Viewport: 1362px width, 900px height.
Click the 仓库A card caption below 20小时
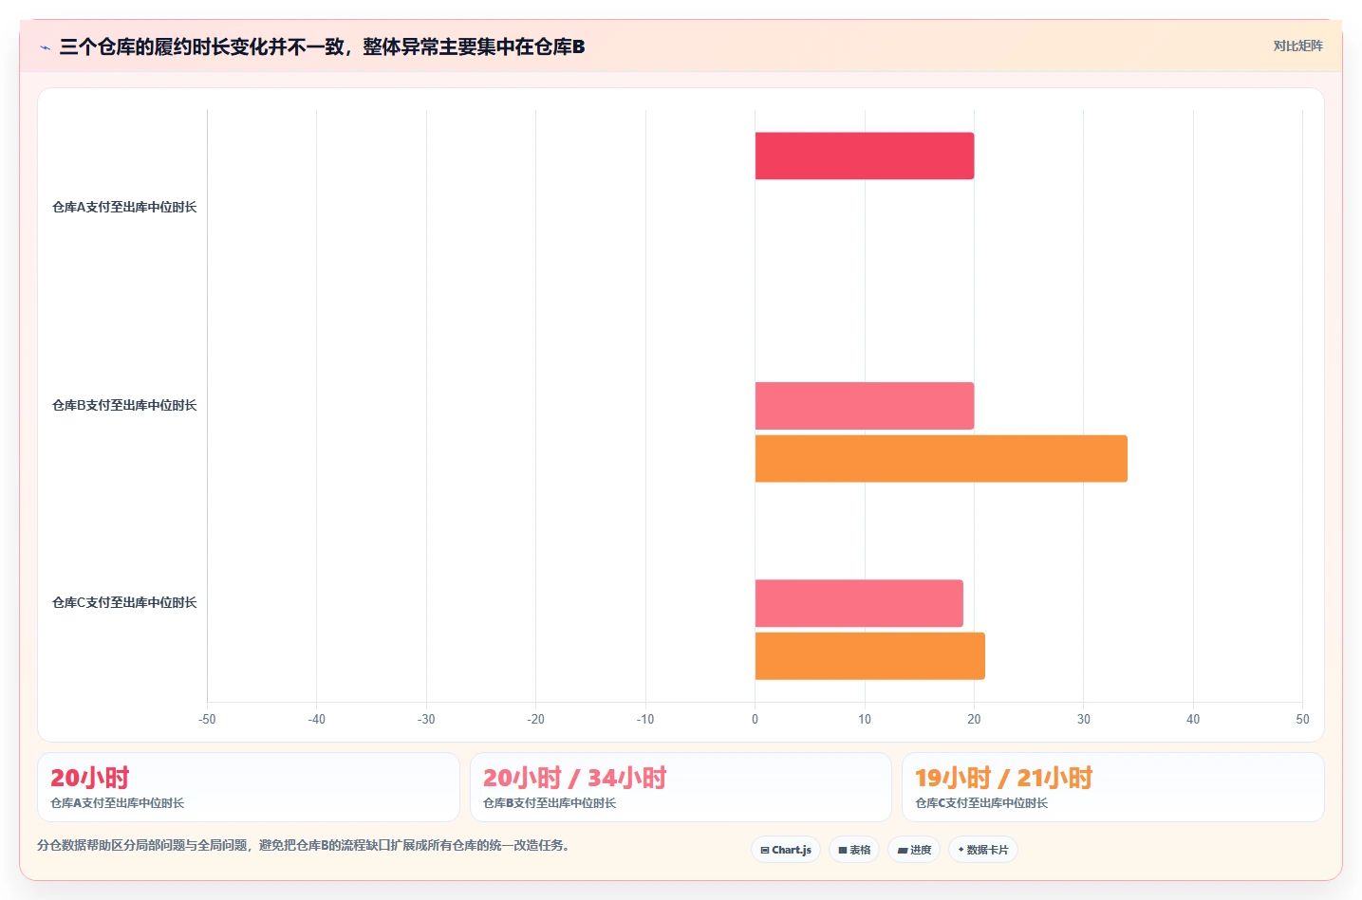[x=118, y=803]
